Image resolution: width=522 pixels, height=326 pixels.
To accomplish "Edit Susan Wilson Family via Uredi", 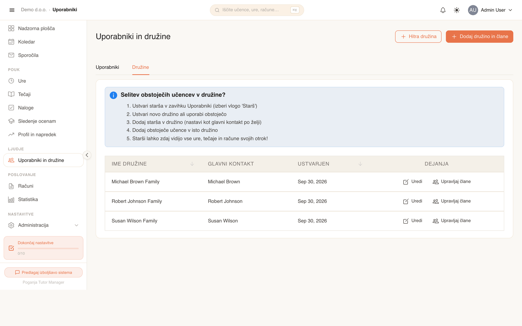I will pos(412,221).
